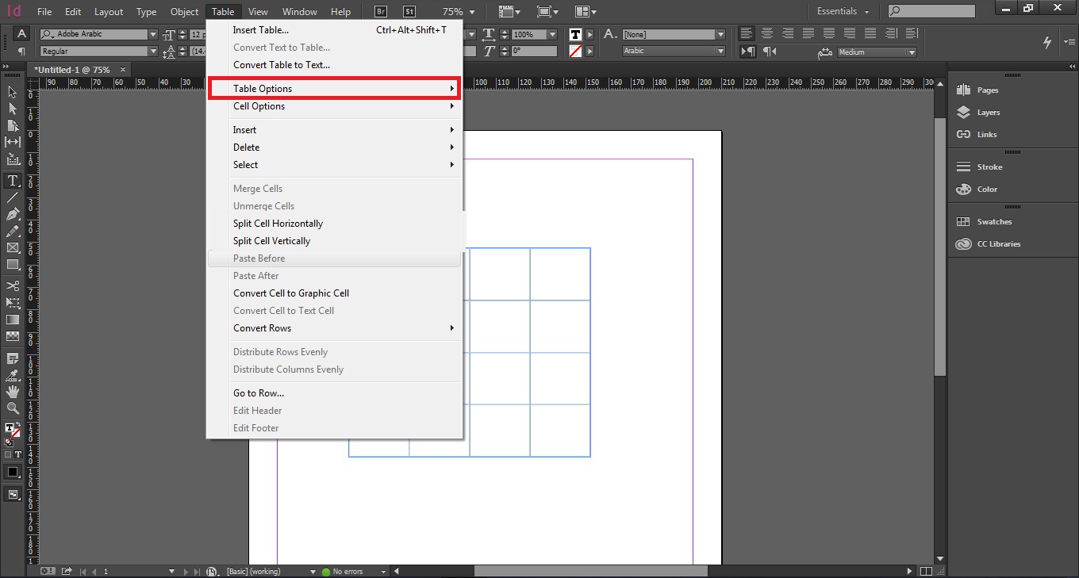Enable Right-to-Left paragraph direction
Viewport: 1079px width, 578px height.
coord(769,52)
